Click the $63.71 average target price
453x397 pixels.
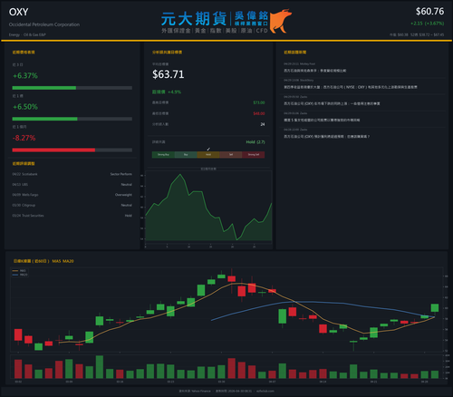169,74
